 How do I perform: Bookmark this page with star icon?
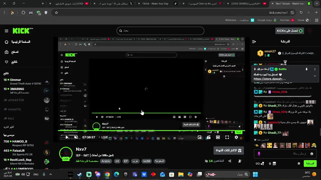[56, 12]
